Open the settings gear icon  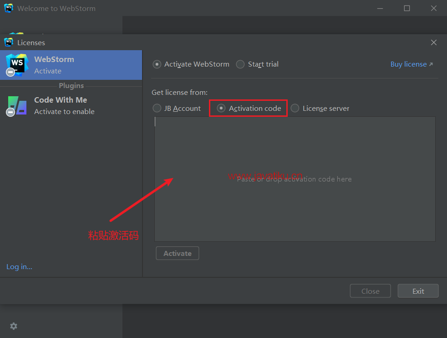tap(14, 326)
